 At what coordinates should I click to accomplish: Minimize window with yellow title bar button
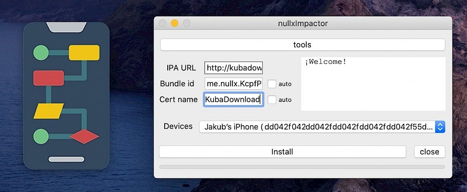pyautogui.click(x=175, y=23)
